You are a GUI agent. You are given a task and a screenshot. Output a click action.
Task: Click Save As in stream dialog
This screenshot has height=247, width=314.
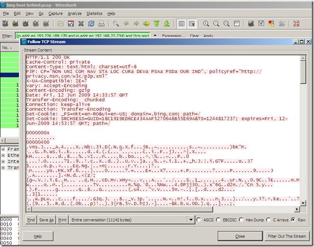pyautogui.click(x=47, y=220)
